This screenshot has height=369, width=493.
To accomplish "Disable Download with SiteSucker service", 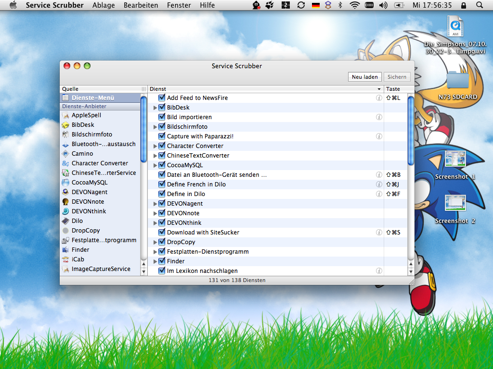I will tap(162, 232).
